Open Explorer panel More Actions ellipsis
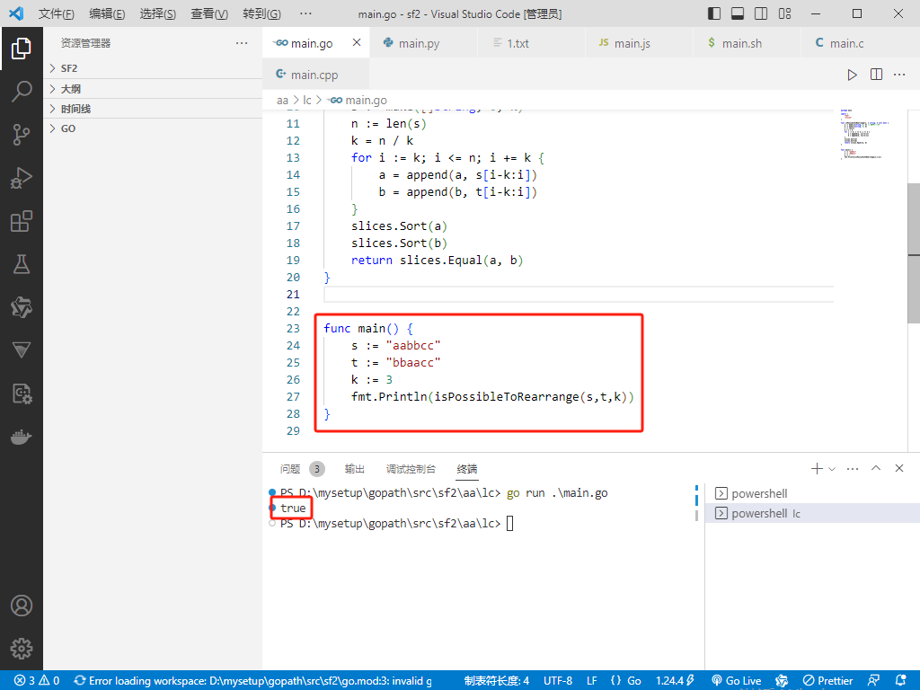 pos(242,43)
